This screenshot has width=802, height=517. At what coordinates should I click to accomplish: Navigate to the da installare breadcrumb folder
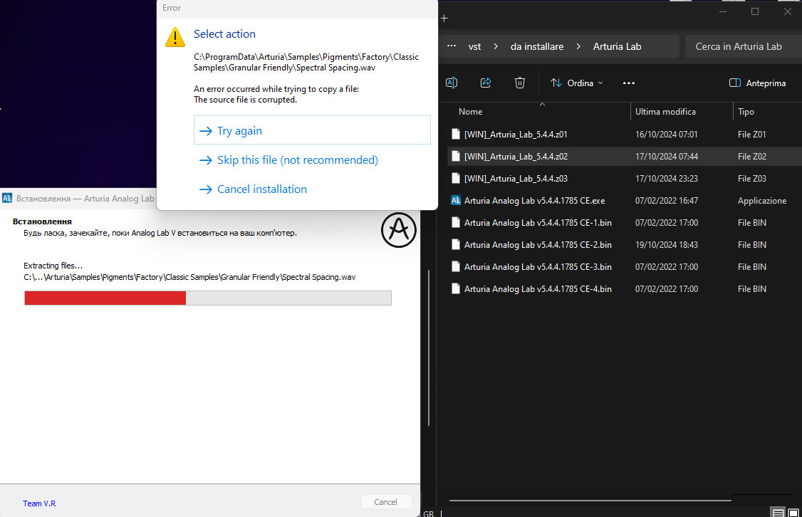click(x=537, y=46)
